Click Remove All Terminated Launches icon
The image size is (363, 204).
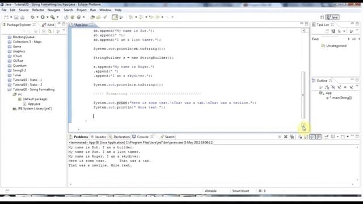292,137
